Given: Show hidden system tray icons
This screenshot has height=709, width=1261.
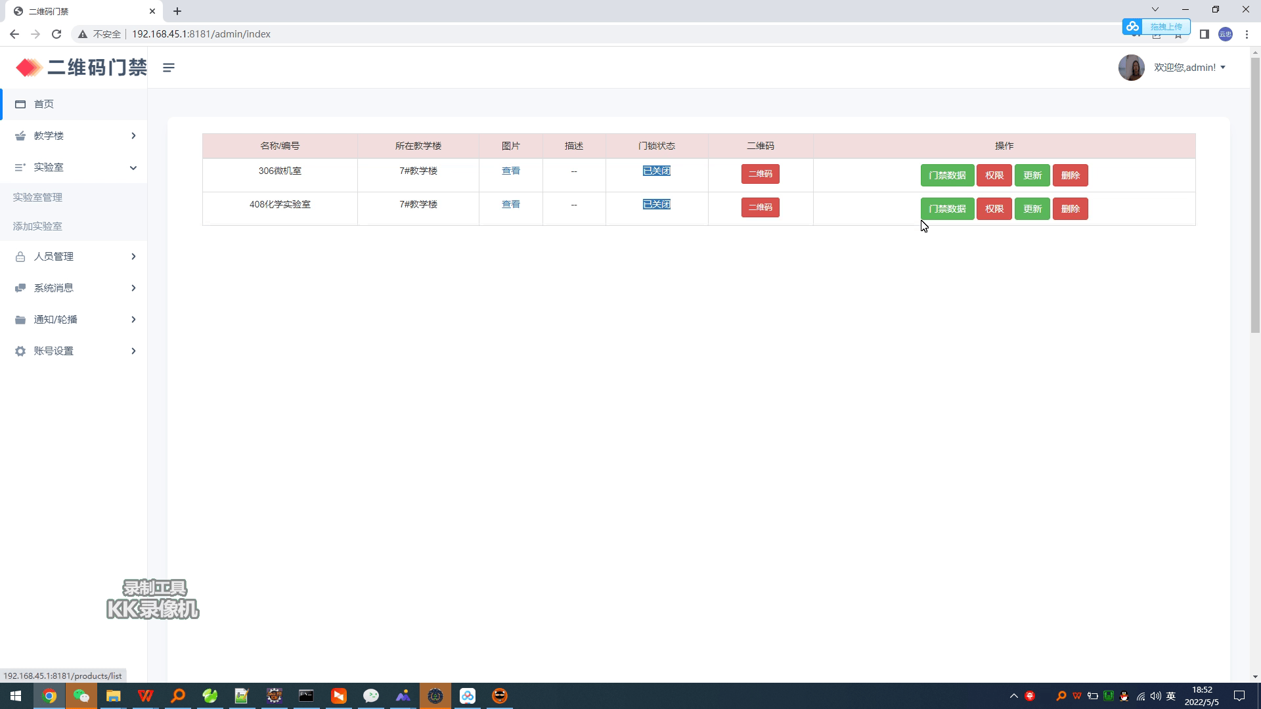Looking at the screenshot, I should pyautogui.click(x=1013, y=696).
